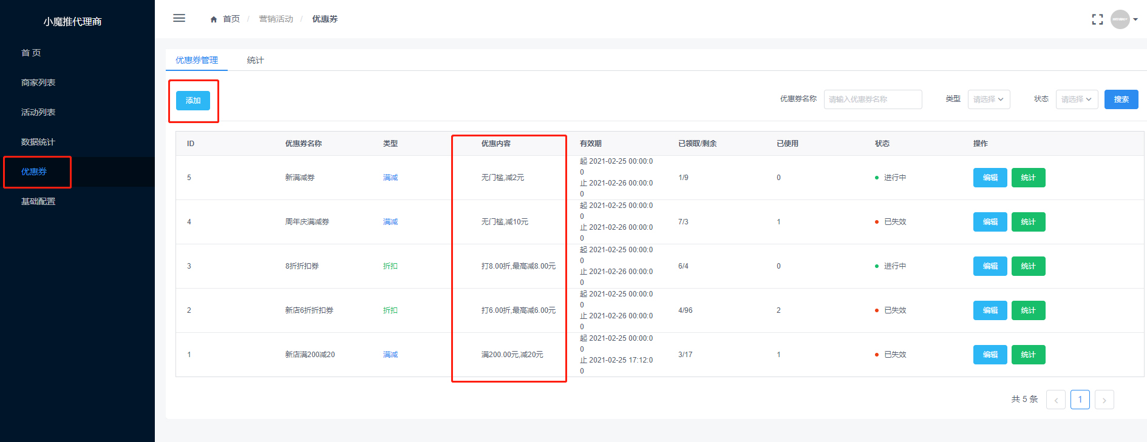Image resolution: width=1147 pixels, height=442 pixels.
Task: Open the 状态 dropdown filter
Action: click(1077, 99)
